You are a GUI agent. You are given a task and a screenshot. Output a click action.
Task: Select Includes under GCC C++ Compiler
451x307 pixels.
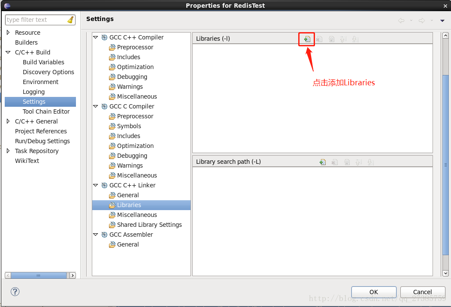[129, 57]
